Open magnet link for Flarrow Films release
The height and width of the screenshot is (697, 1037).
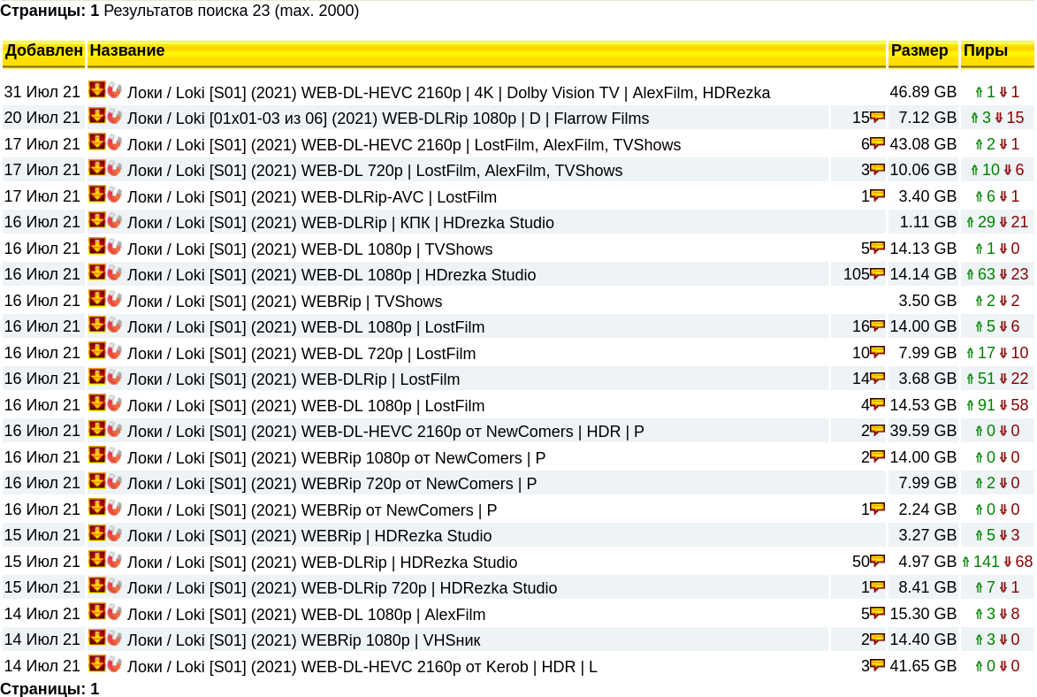[x=114, y=117]
